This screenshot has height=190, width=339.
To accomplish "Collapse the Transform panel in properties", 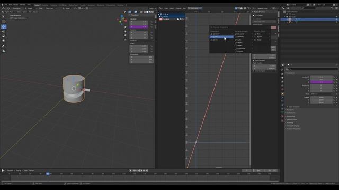I will point(290,73).
